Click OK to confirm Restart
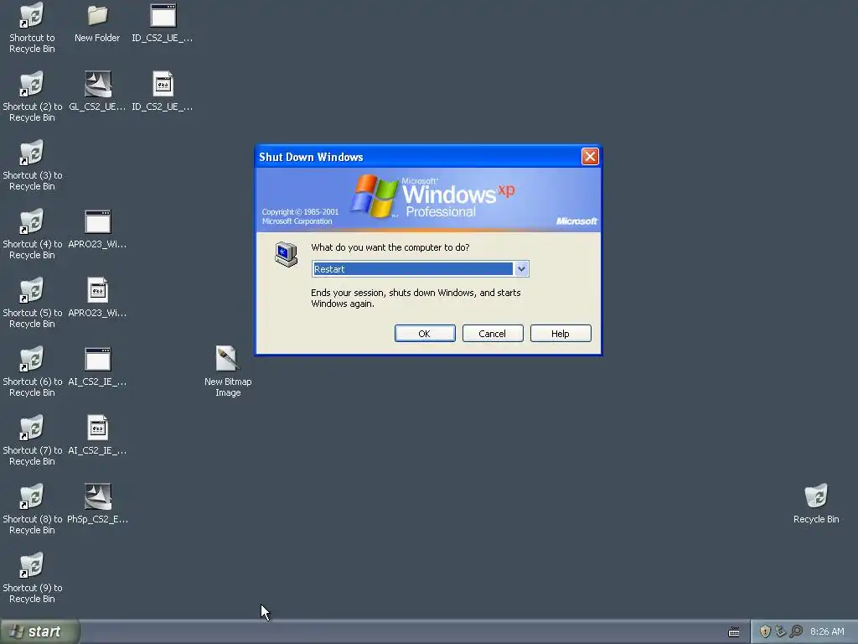This screenshot has height=644, width=858. 425,334
